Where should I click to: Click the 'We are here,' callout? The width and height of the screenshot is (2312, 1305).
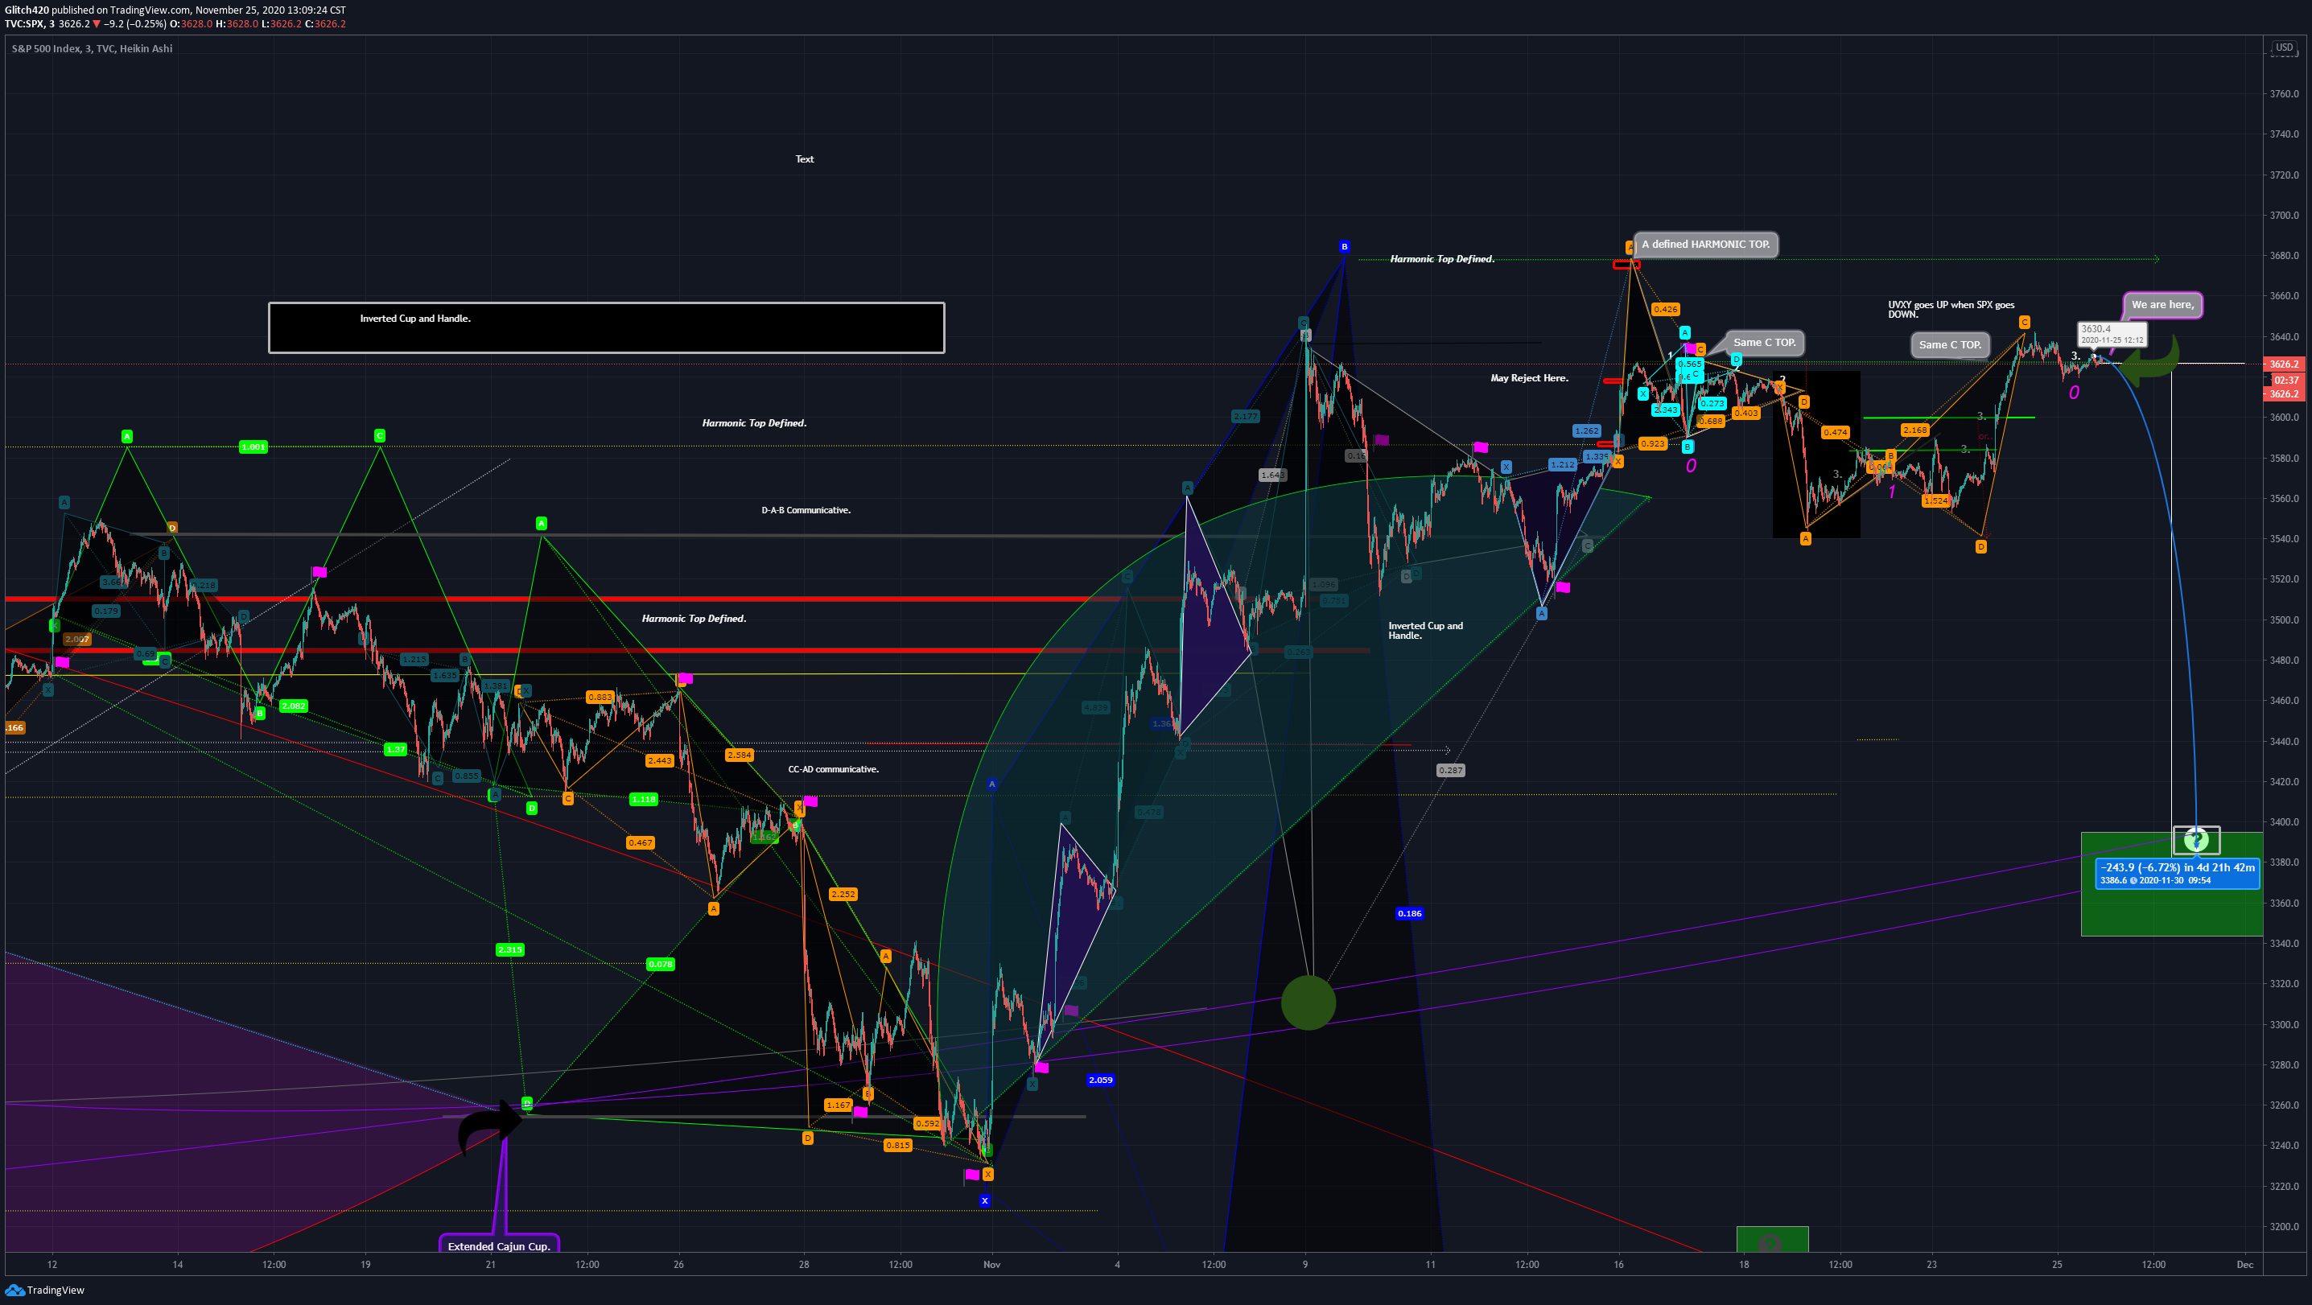tap(2162, 305)
